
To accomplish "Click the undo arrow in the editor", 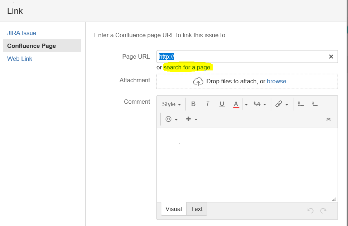I will point(310,211).
